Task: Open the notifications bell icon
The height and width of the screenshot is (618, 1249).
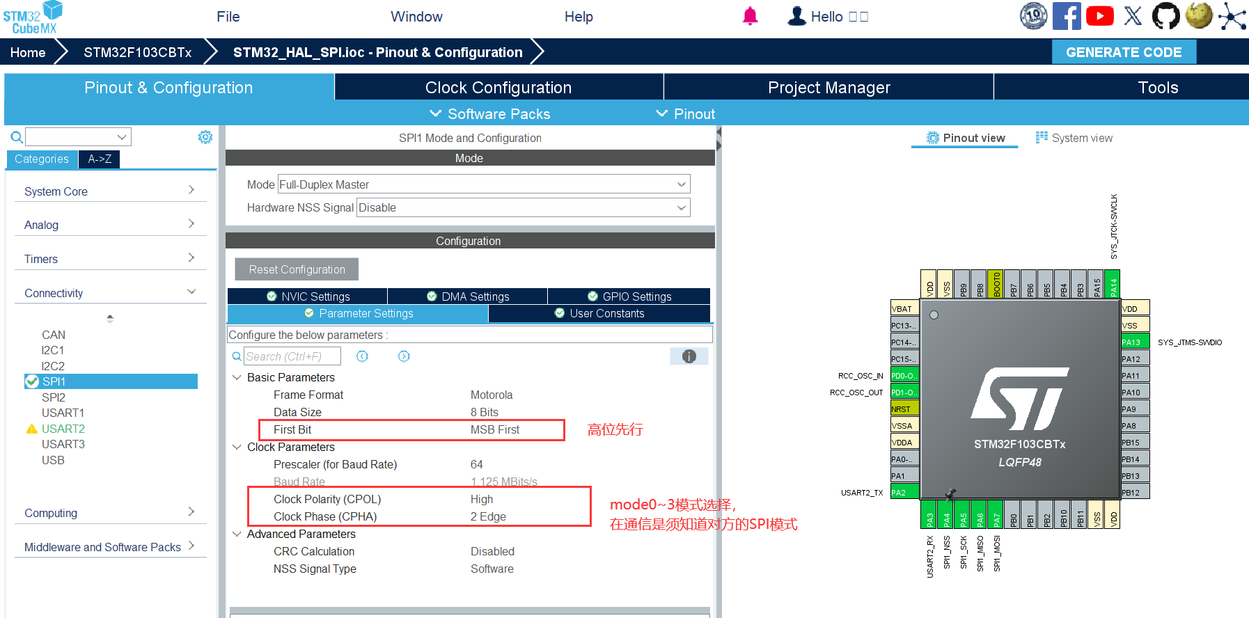Action: [x=750, y=16]
